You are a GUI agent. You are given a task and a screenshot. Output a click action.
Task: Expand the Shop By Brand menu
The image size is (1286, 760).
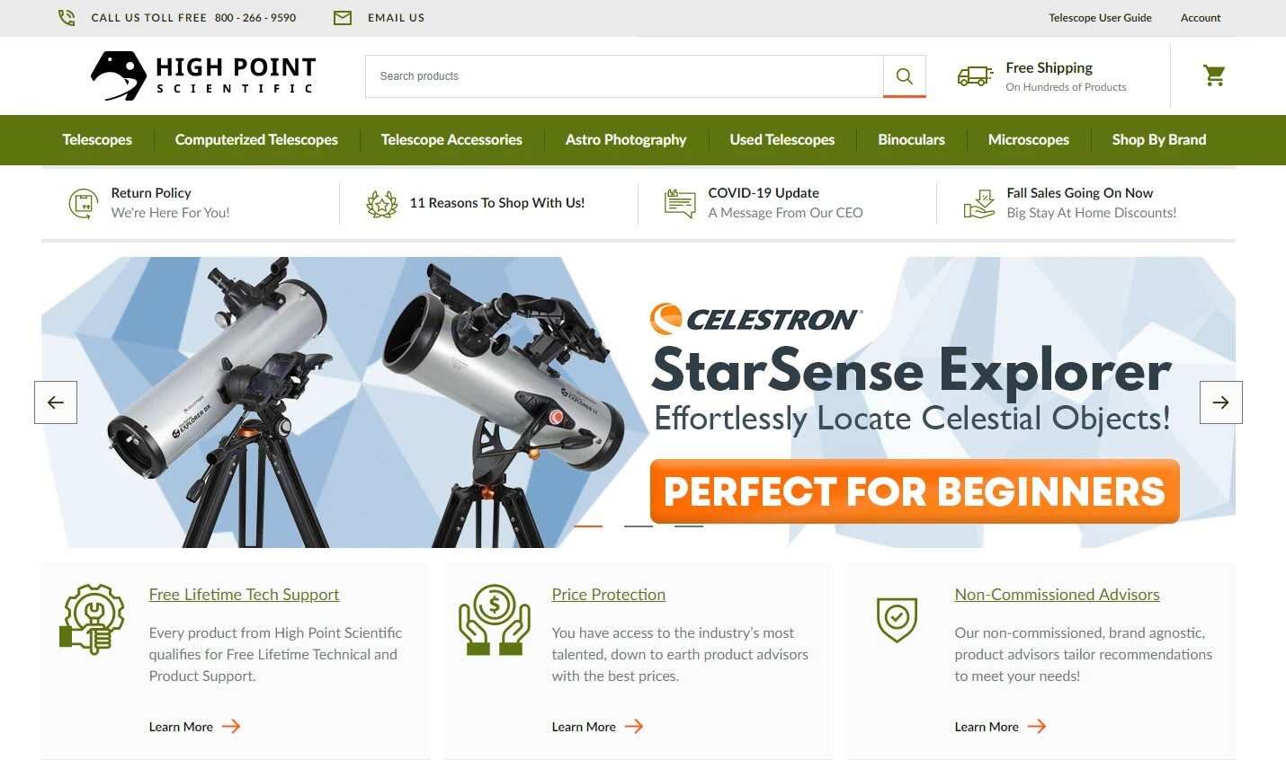[x=1158, y=140]
